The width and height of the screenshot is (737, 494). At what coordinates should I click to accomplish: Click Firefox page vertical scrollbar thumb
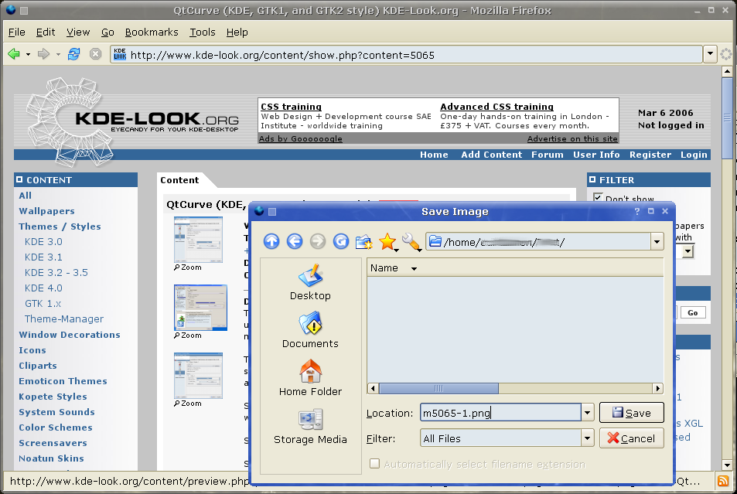727,118
